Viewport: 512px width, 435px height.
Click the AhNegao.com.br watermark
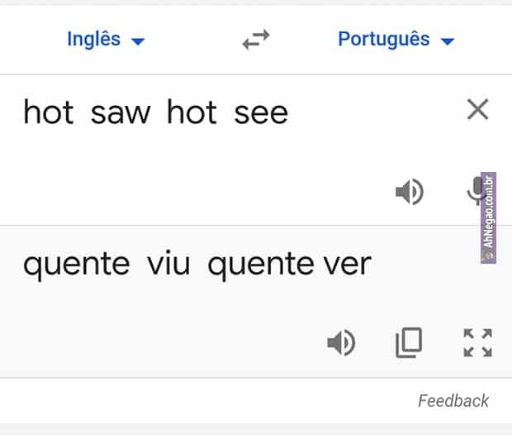point(488,217)
